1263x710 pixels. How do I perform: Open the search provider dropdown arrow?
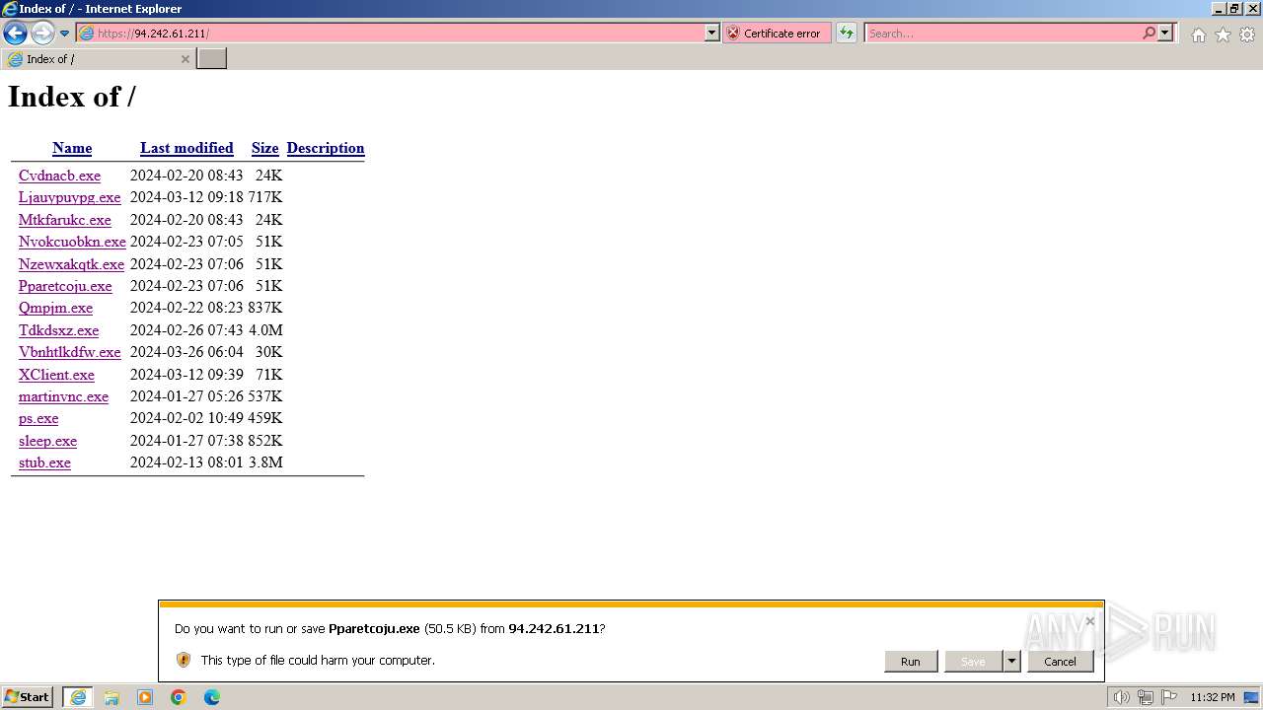coord(1165,33)
